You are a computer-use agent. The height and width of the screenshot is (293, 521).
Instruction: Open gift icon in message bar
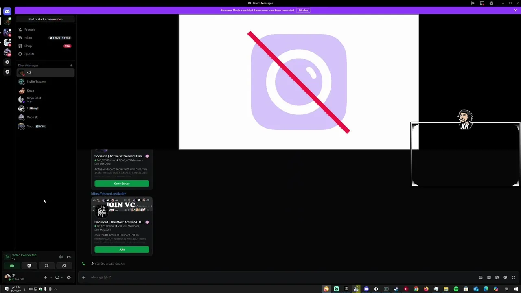coord(481,278)
